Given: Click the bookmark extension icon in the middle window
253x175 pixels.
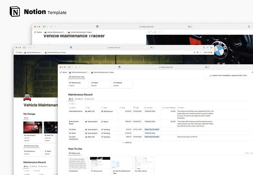Looking at the screenshot, I should (71, 47).
